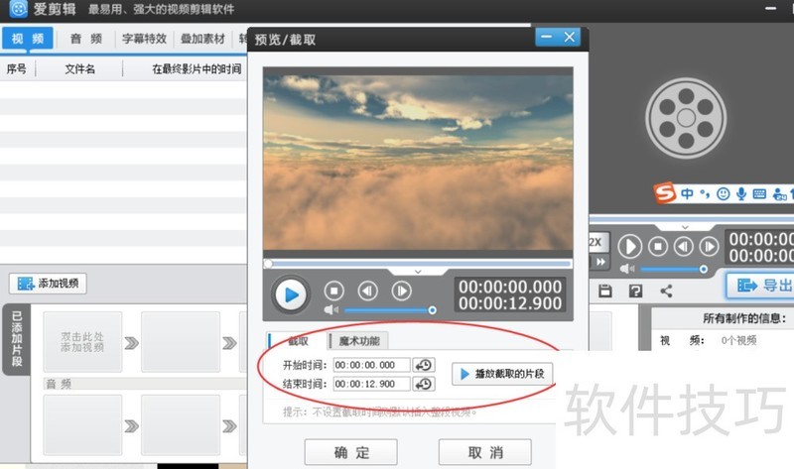Screen dimensions: 794x469
Task: Click the 文件名 column header
Action: point(79,68)
